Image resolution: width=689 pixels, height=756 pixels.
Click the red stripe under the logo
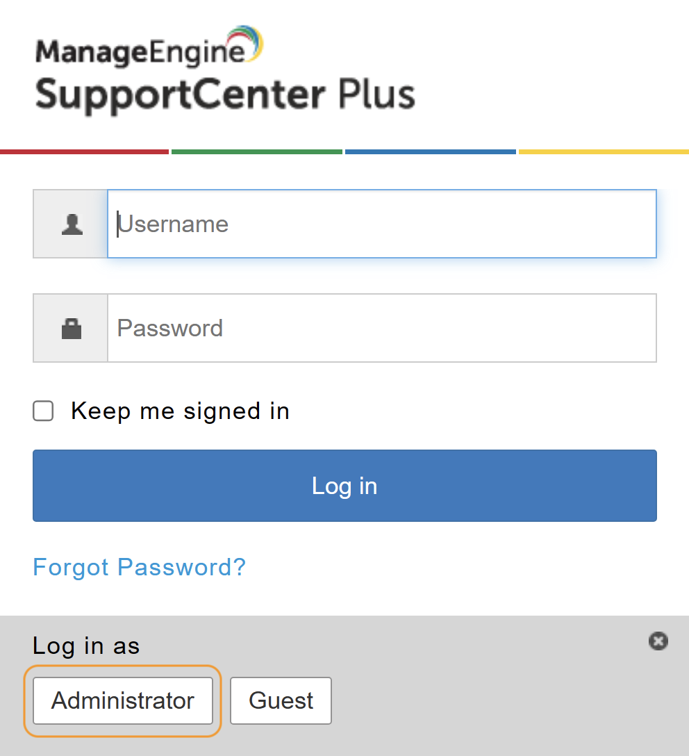pos(83,151)
